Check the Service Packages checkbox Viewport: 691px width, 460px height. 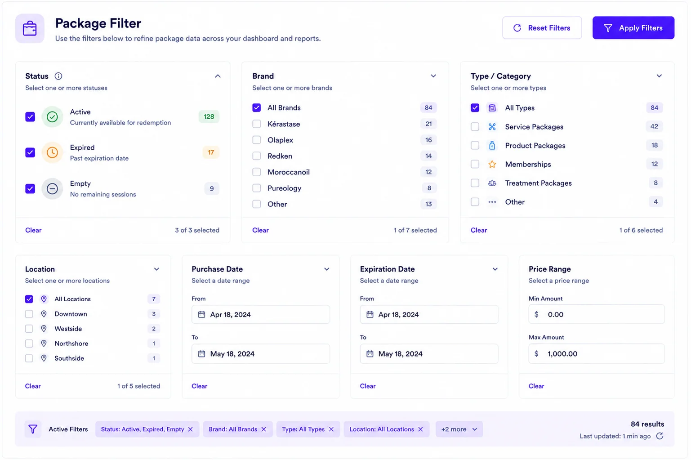(x=475, y=127)
